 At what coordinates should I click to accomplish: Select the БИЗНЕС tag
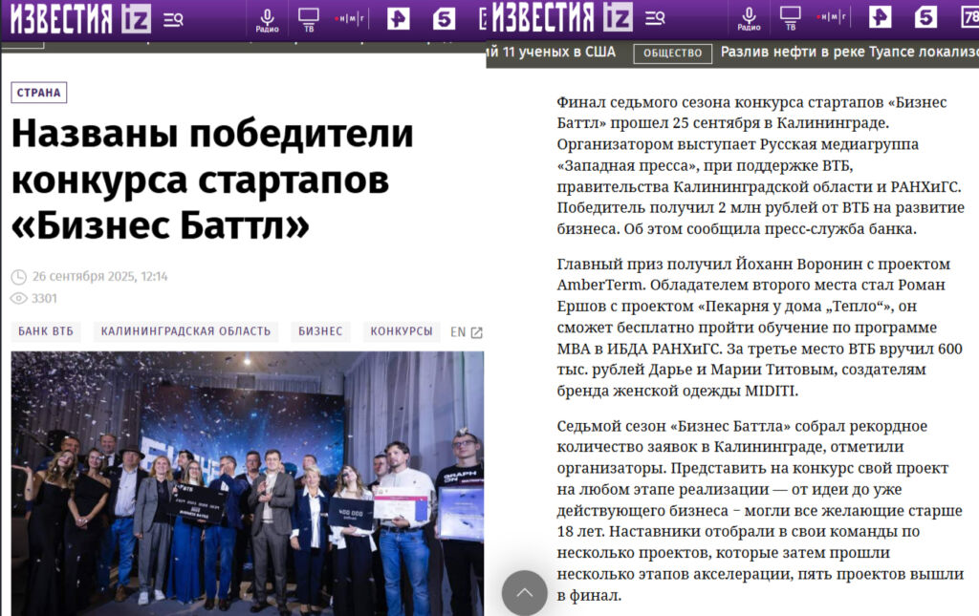320,331
